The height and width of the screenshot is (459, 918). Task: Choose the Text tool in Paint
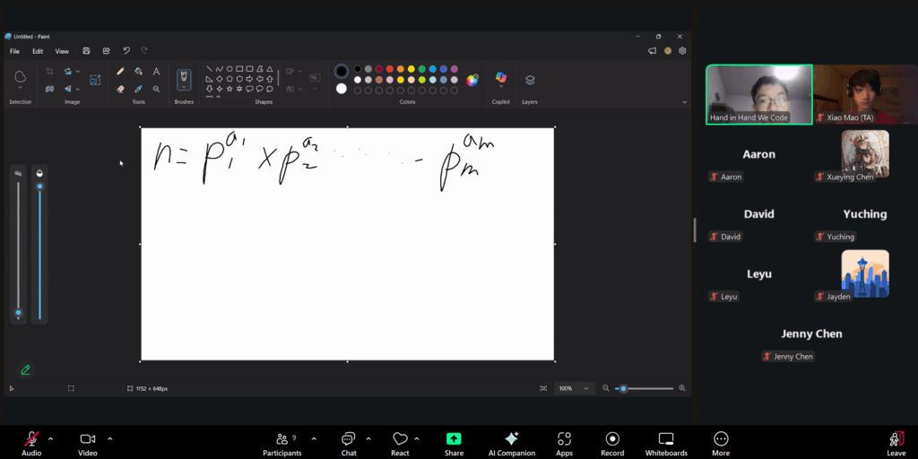click(x=156, y=71)
